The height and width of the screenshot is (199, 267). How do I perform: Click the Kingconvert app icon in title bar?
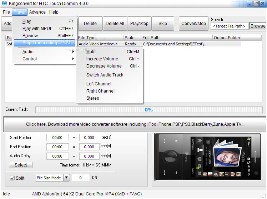(x=4, y=4)
